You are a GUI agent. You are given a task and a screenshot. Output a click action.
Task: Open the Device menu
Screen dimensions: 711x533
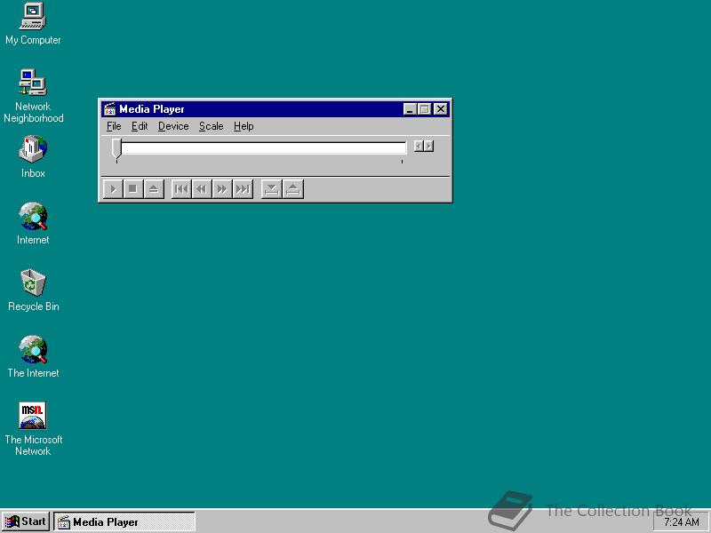(173, 126)
